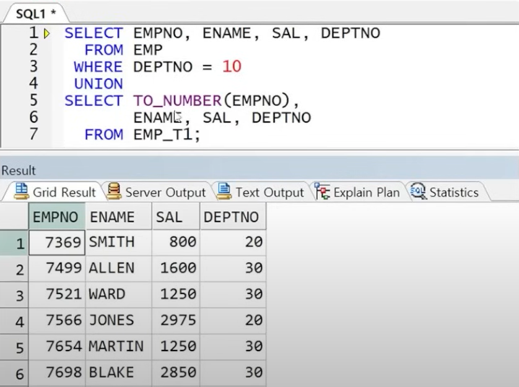The width and height of the screenshot is (519, 387).
Task: Click the SMITH name cell
Action: tap(118, 243)
